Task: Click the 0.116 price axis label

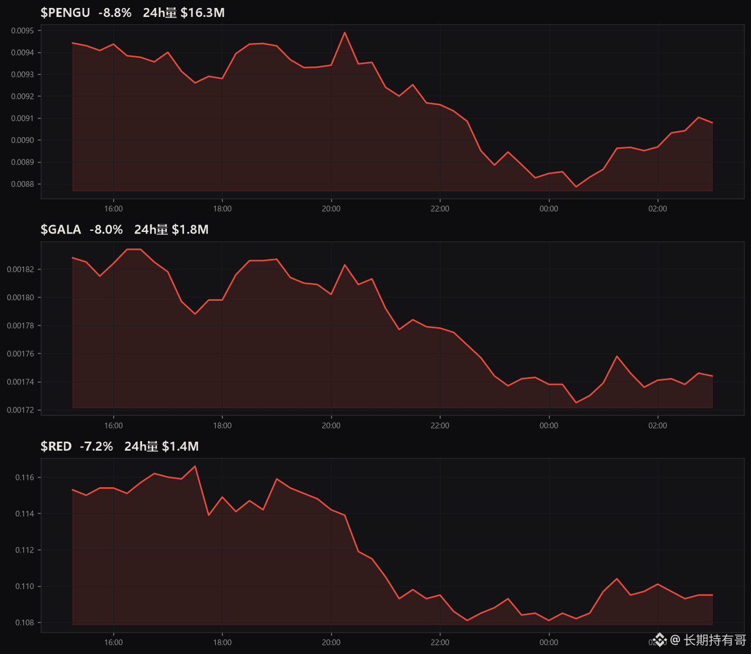Action: 24,478
